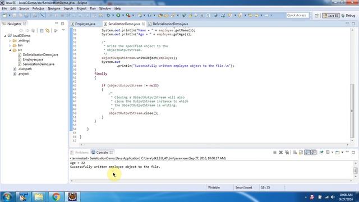
Task: Open the Project menu
Action: [x=81, y=8]
